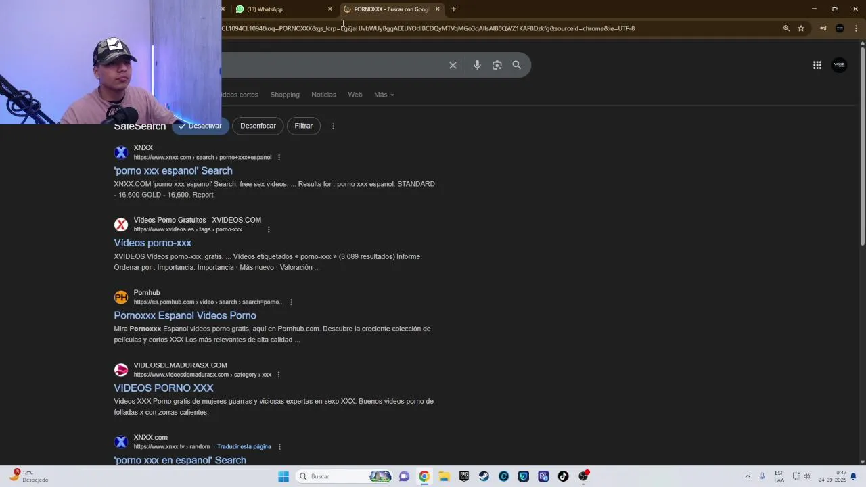Open Chrome media controls icon

point(823,28)
